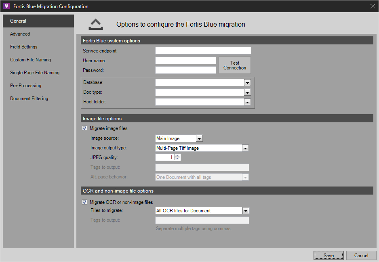Increase JPEG quality with up arrow
This screenshot has width=379, height=262.
click(177, 156)
